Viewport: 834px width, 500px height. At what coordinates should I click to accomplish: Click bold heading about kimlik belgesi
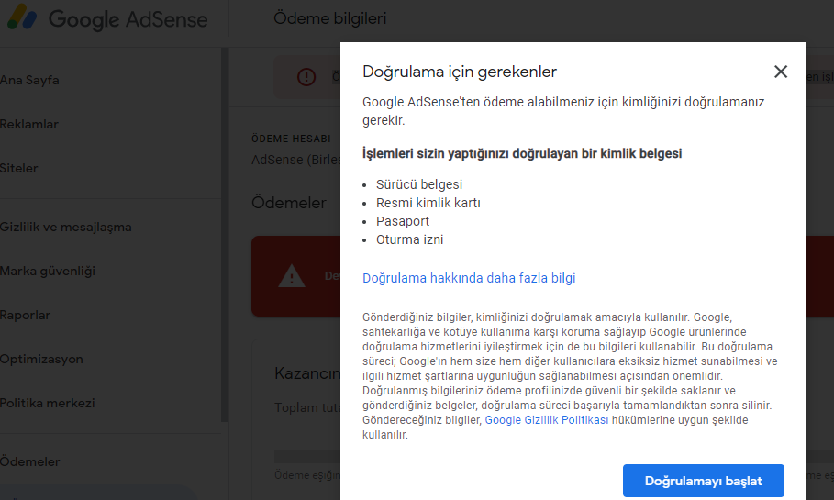[x=522, y=154]
